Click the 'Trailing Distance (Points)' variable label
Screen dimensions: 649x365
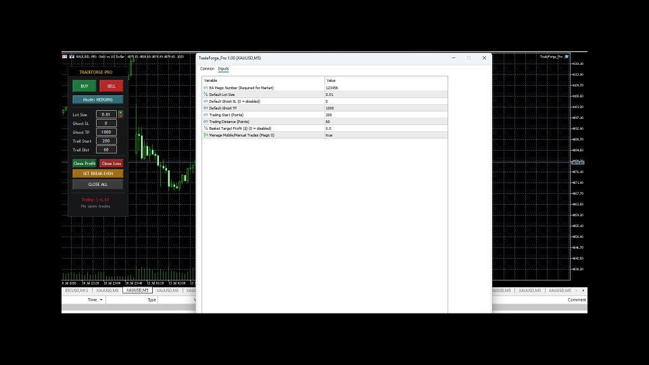pyautogui.click(x=229, y=122)
